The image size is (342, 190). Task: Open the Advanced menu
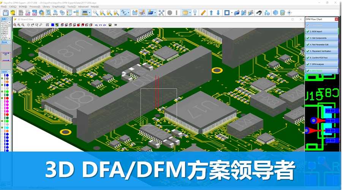pyautogui.click(x=83, y=7)
